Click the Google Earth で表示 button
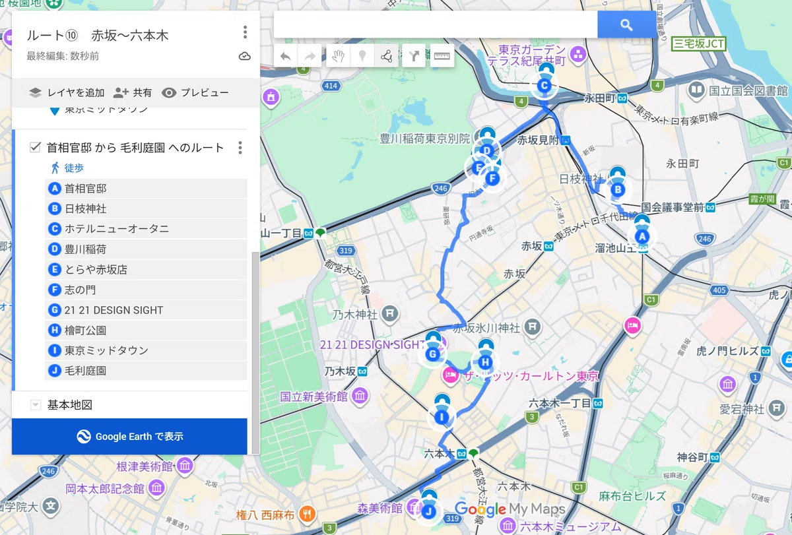Screen dimensions: 792x535 [x=129, y=436]
